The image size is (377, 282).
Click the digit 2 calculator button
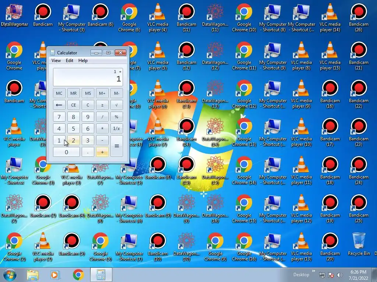point(74,140)
